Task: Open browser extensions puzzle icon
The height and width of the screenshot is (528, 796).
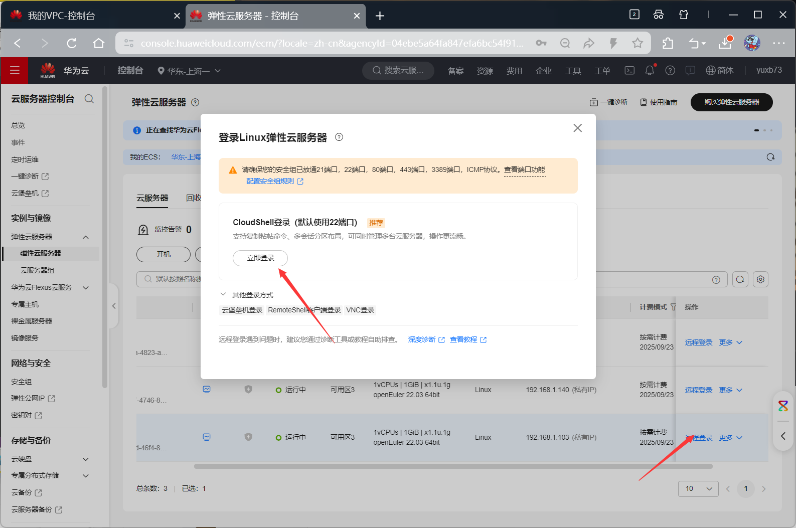Action: pyautogui.click(x=668, y=44)
